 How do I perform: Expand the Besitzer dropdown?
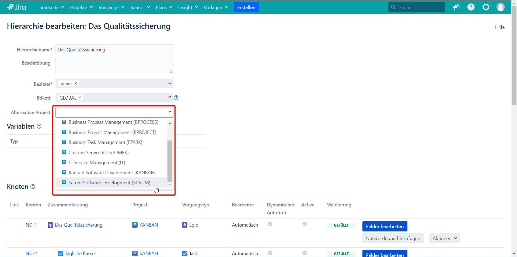pos(169,83)
